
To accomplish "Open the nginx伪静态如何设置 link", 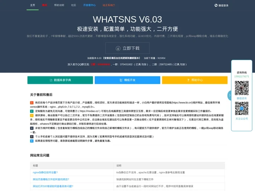I will pos(45,173).
